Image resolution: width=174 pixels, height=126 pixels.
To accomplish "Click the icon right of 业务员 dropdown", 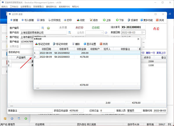I will click(x=106, y=33).
